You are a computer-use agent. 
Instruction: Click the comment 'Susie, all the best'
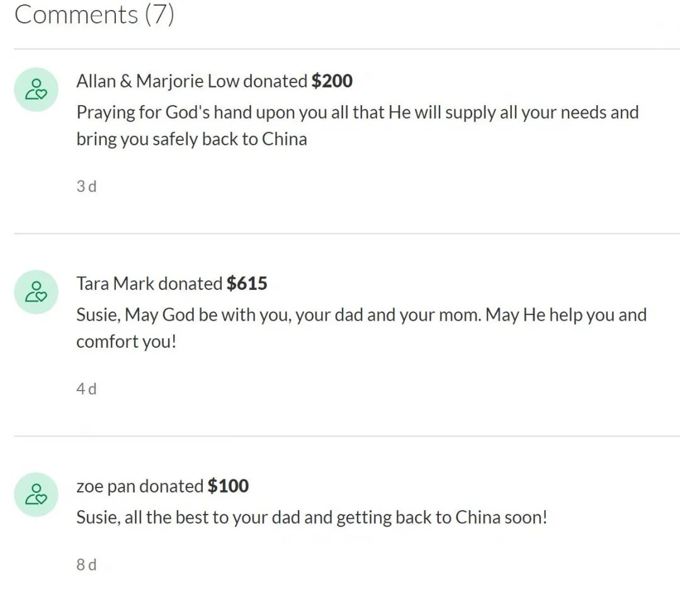pyautogui.click(x=312, y=518)
